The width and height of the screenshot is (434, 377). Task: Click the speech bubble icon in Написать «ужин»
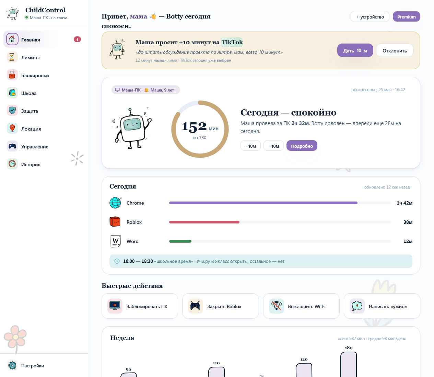click(x=357, y=306)
